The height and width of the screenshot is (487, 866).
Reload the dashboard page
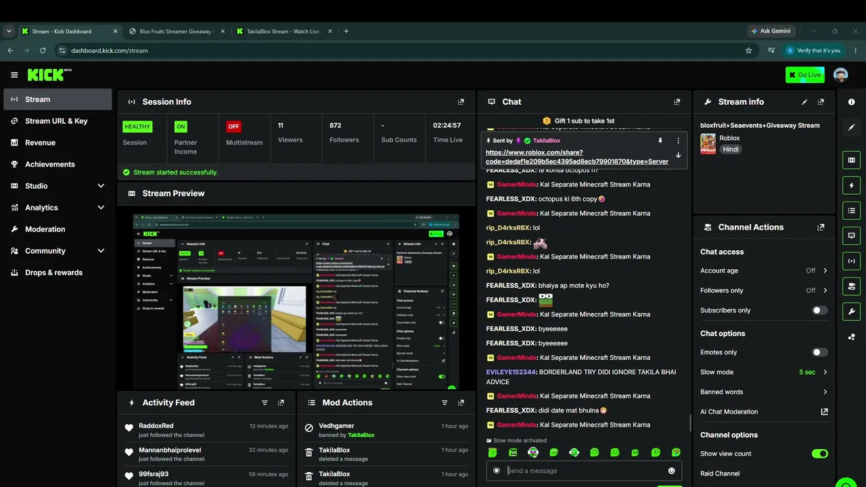(x=43, y=50)
